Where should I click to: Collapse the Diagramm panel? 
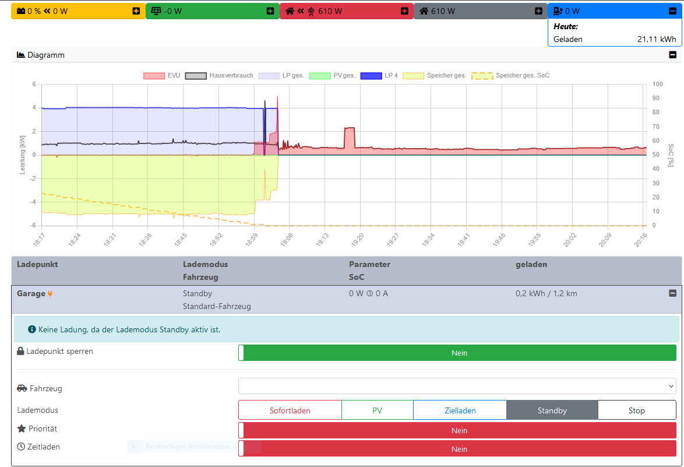click(x=672, y=55)
